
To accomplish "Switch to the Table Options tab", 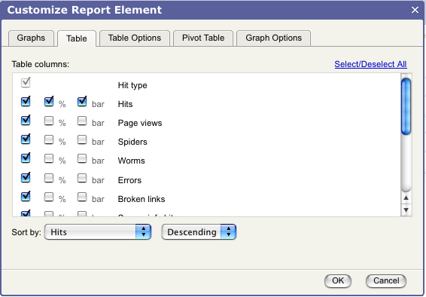I will tap(135, 38).
